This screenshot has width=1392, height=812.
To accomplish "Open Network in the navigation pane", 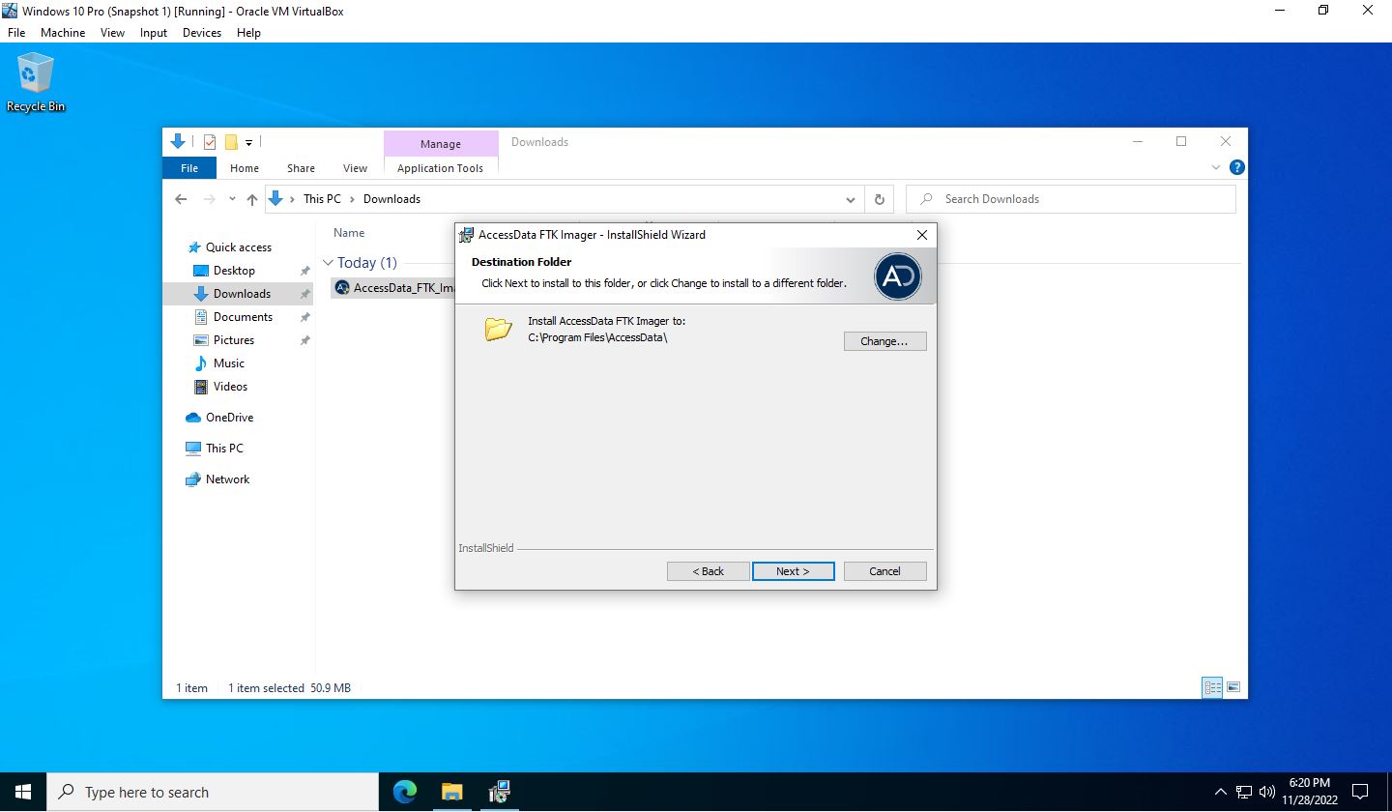I will (x=227, y=479).
